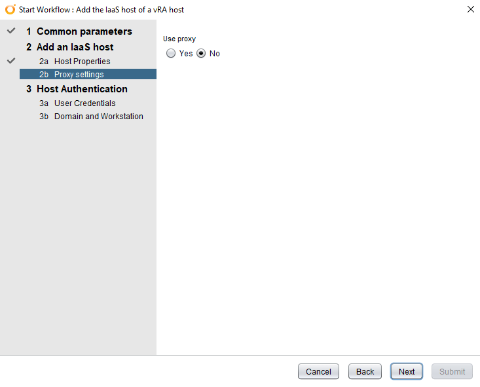Close the Start Workflow dialog window

pyautogui.click(x=470, y=9)
